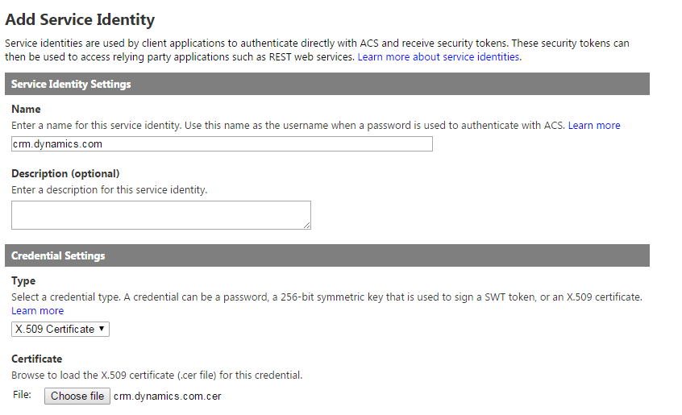The image size is (682, 415).
Task: Click the Description (optional) label
Action: tap(65, 173)
